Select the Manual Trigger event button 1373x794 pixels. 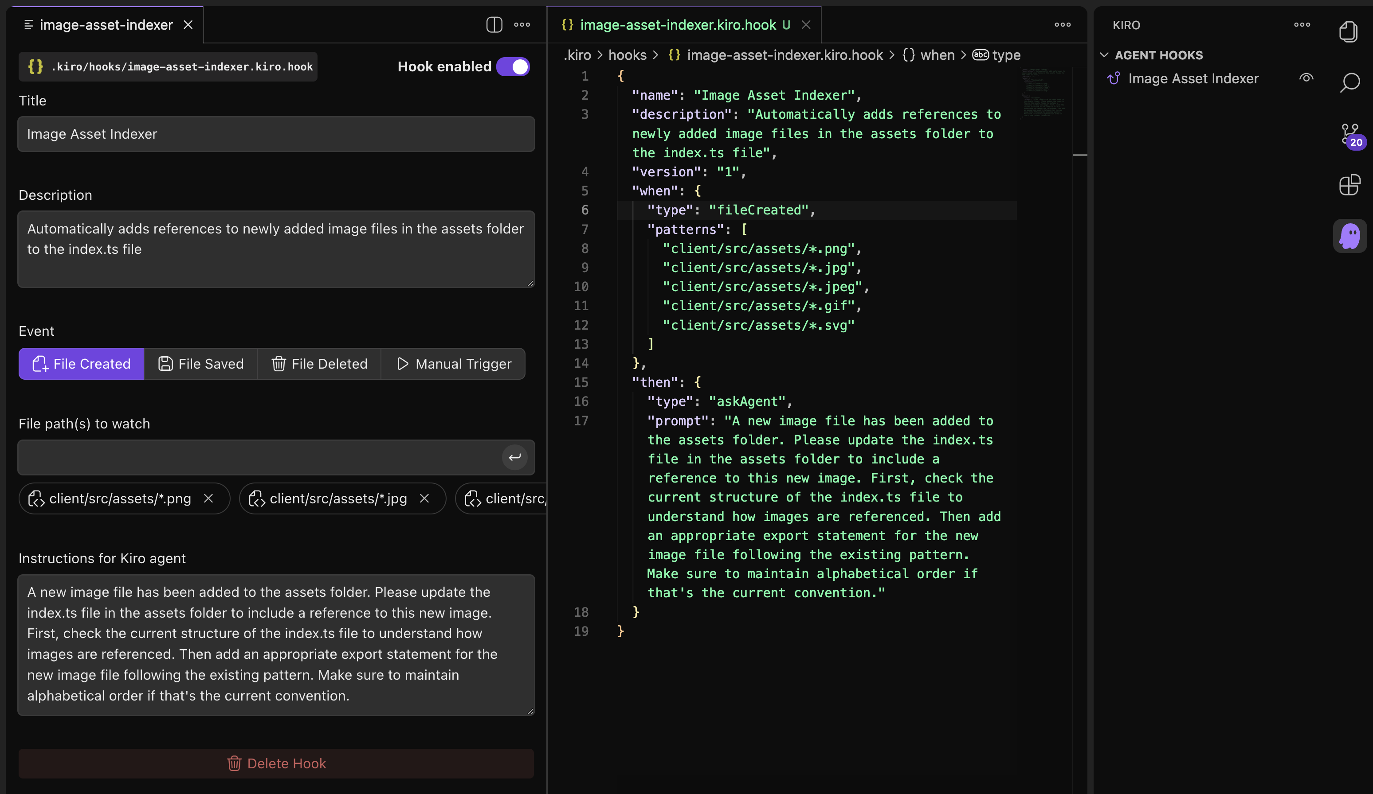(453, 363)
